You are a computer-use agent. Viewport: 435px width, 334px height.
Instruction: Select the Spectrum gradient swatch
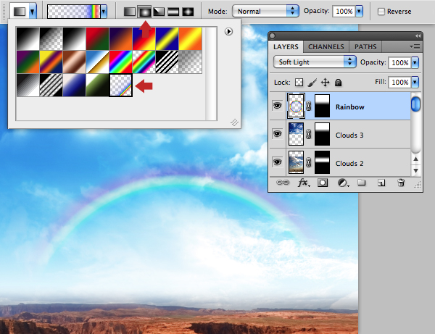tap(120, 62)
